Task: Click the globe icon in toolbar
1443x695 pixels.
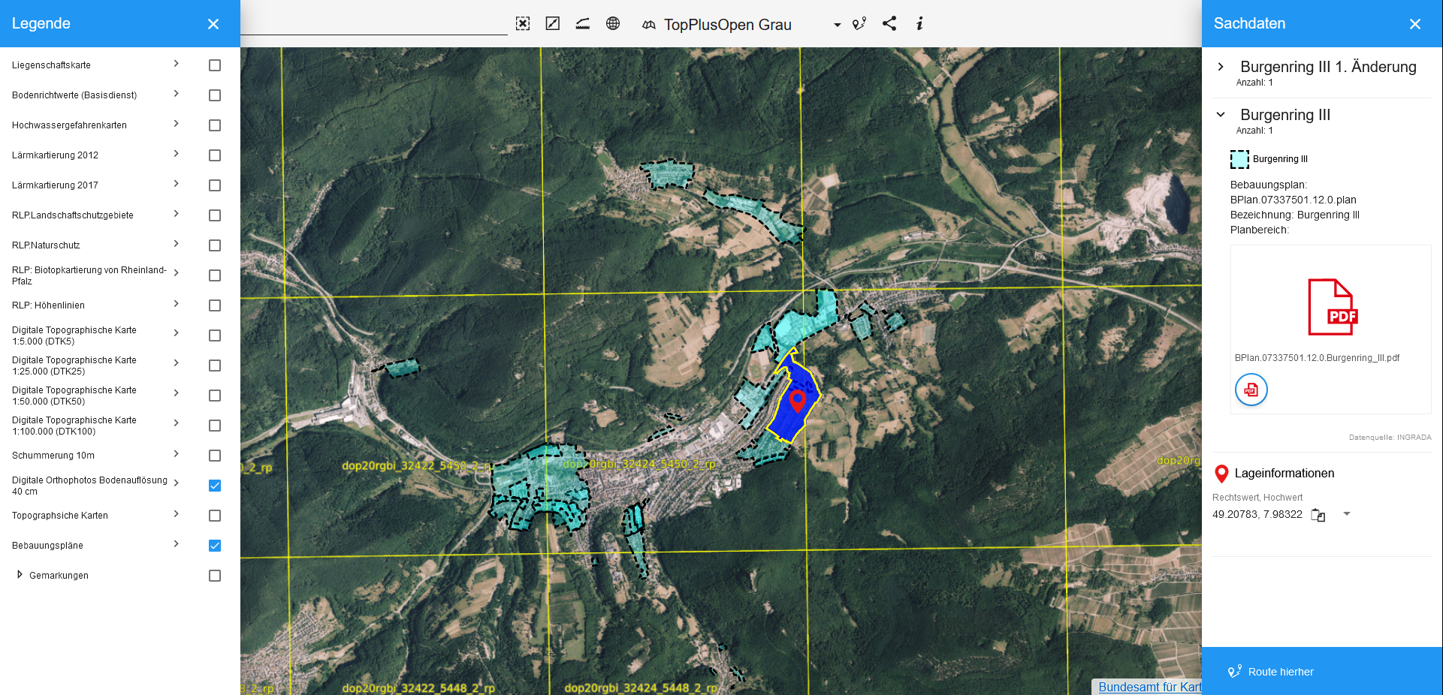Action: pyautogui.click(x=613, y=24)
